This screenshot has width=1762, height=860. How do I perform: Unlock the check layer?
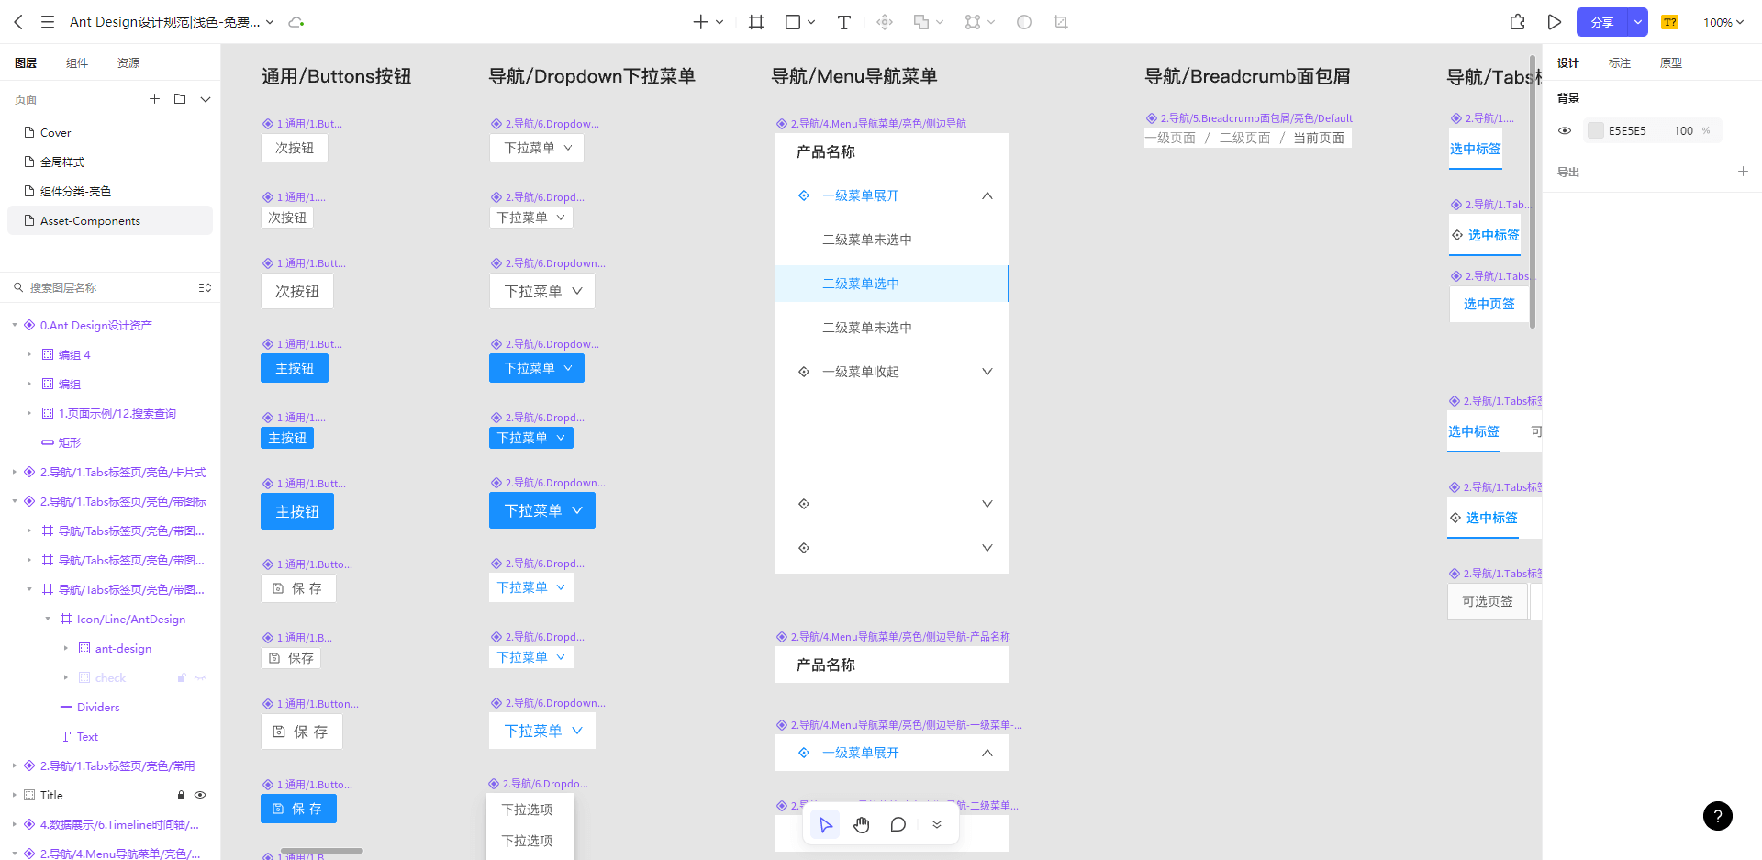click(x=181, y=677)
